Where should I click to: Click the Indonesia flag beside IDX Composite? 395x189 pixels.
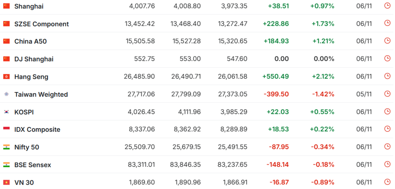point(6,129)
